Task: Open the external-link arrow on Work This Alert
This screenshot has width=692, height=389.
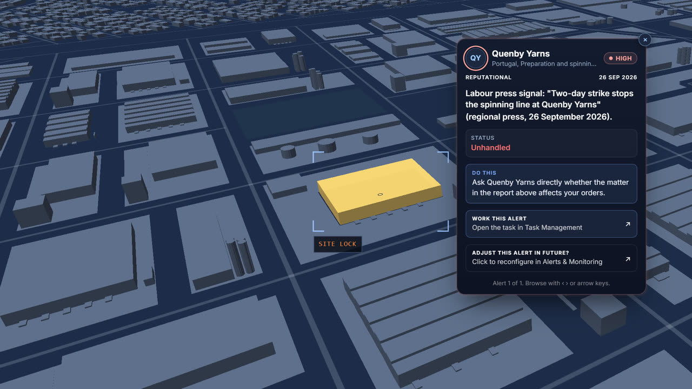Action: (628, 224)
